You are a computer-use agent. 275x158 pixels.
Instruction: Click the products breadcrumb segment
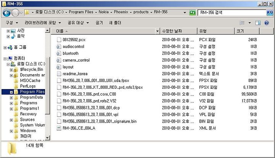(x=141, y=12)
